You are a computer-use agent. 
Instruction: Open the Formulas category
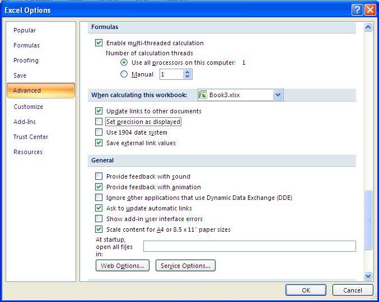[x=26, y=45]
